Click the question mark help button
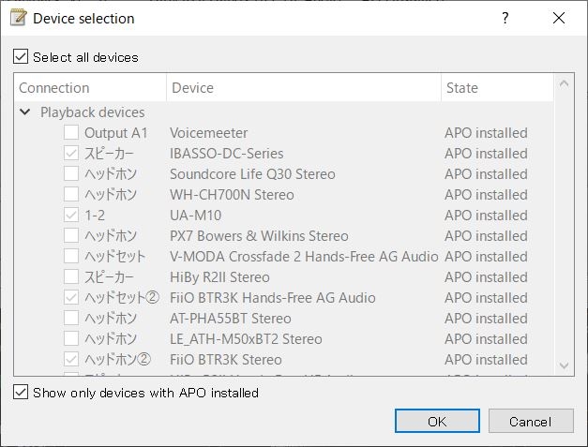Screen dimensions: 588x447 505,18
